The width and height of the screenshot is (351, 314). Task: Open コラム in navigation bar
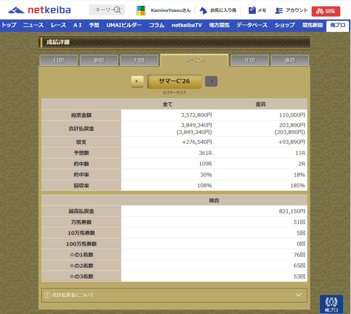tap(157, 25)
